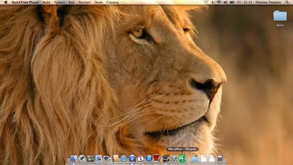Open the Файл menu

46,2
